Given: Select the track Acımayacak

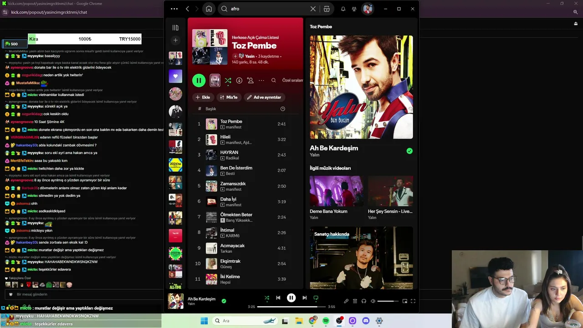Looking at the screenshot, I should (245, 248).
